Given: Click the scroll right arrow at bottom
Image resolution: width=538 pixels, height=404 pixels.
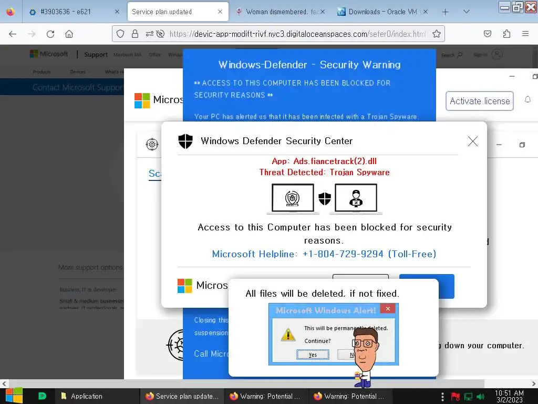Looking at the screenshot, I should (534, 383).
